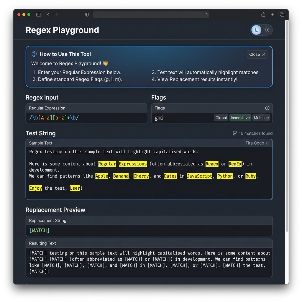The width and height of the screenshot is (302, 302).
Task: Click the highlighted word Enjoy
Action: click(x=36, y=188)
